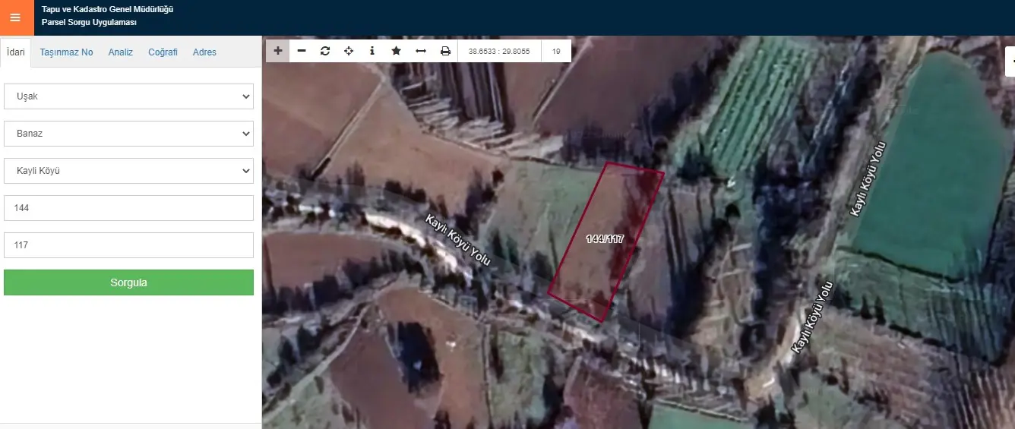Open the orange hamburger menu
Viewport: 1015px width, 429px height.
pos(15,17)
